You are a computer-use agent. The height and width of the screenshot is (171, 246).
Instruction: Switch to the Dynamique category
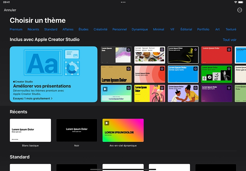point(140,29)
